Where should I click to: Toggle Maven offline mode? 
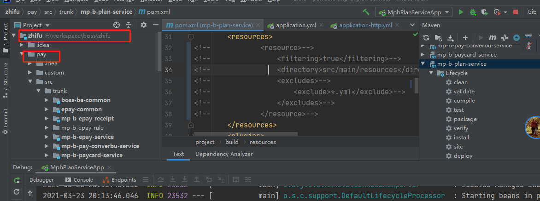coord(505,38)
